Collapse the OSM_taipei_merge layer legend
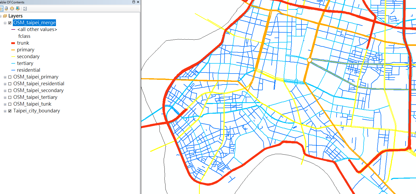This screenshot has height=194, width=416. 5,23
